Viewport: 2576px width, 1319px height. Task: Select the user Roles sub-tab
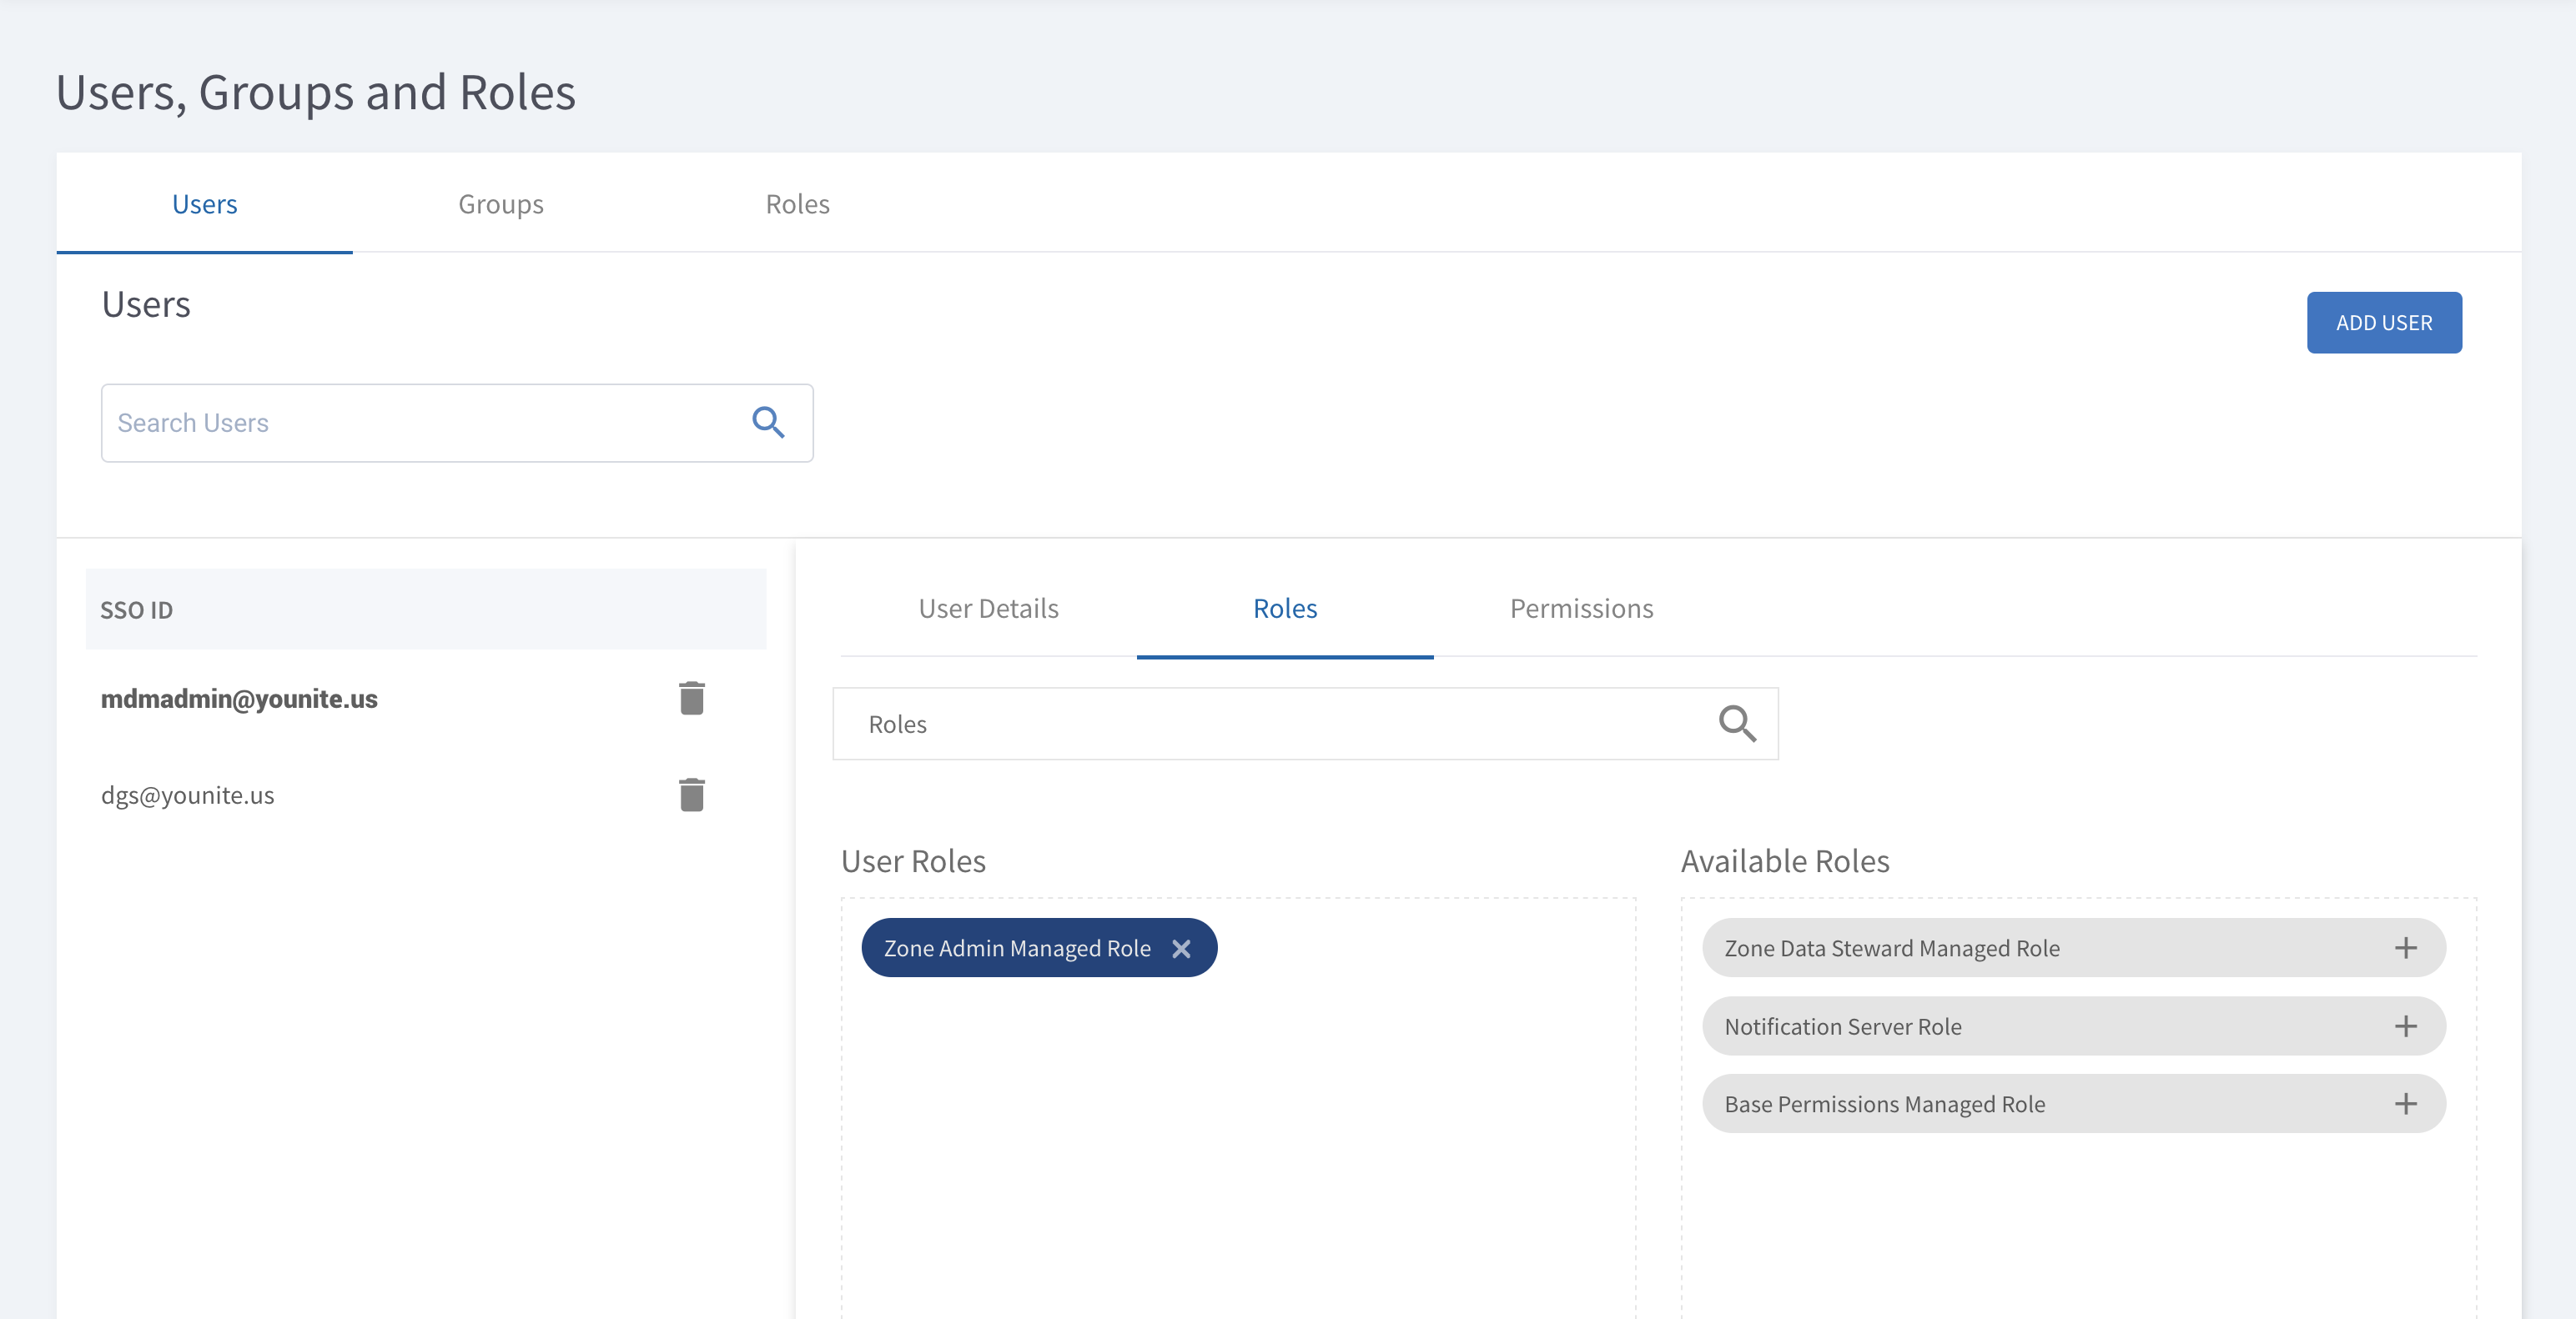pyautogui.click(x=1285, y=609)
